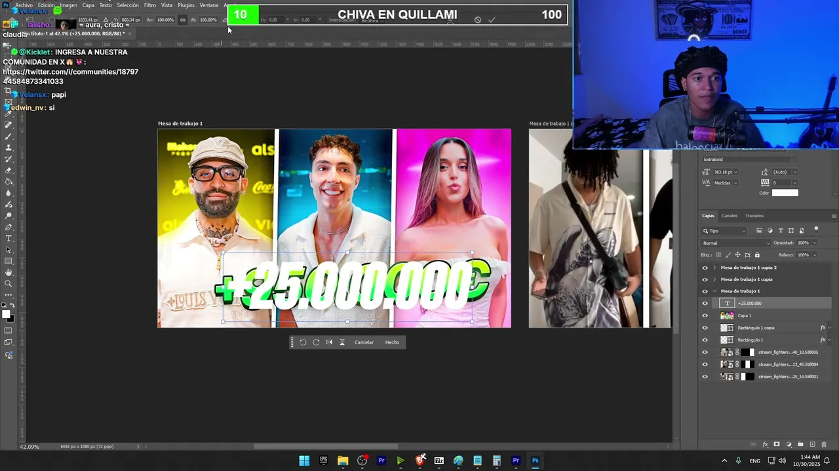Click the undo arrow in transform bar

coord(303,342)
